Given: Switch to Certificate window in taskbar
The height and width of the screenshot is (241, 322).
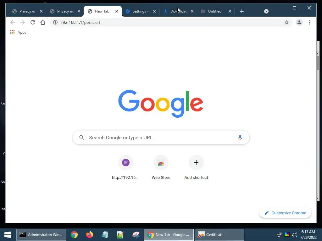Looking at the screenshot, I should pyautogui.click(x=219, y=235).
